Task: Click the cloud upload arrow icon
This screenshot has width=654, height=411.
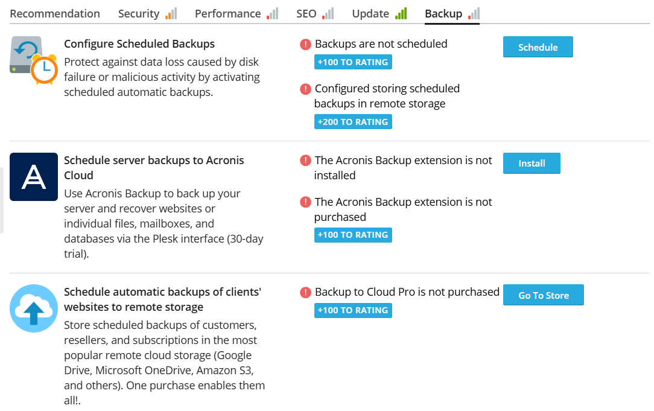Action: pos(34,308)
